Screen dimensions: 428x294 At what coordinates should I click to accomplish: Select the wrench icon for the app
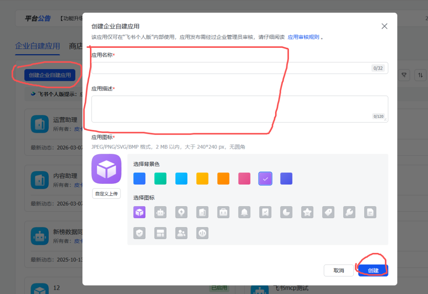pyautogui.click(x=349, y=212)
